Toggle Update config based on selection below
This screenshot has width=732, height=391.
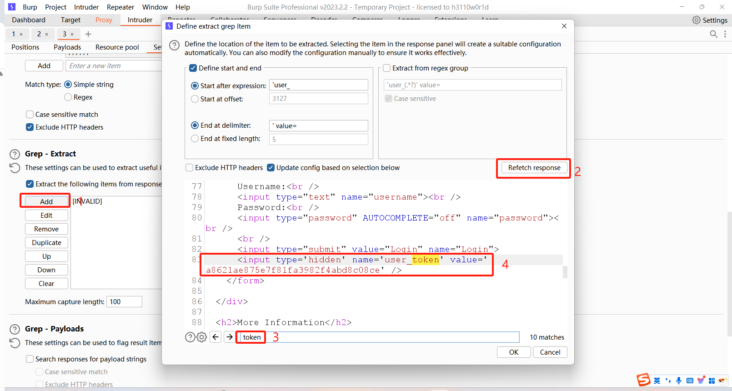pyautogui.click(x=271, y=168)
